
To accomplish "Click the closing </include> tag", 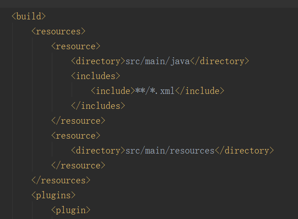I will 200,91.
